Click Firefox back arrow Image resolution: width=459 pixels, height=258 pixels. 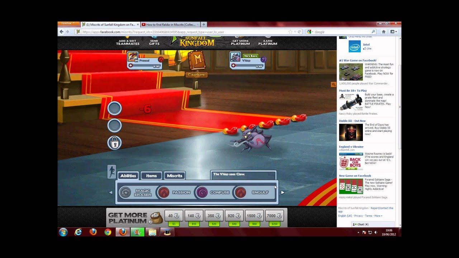point(62,32)
